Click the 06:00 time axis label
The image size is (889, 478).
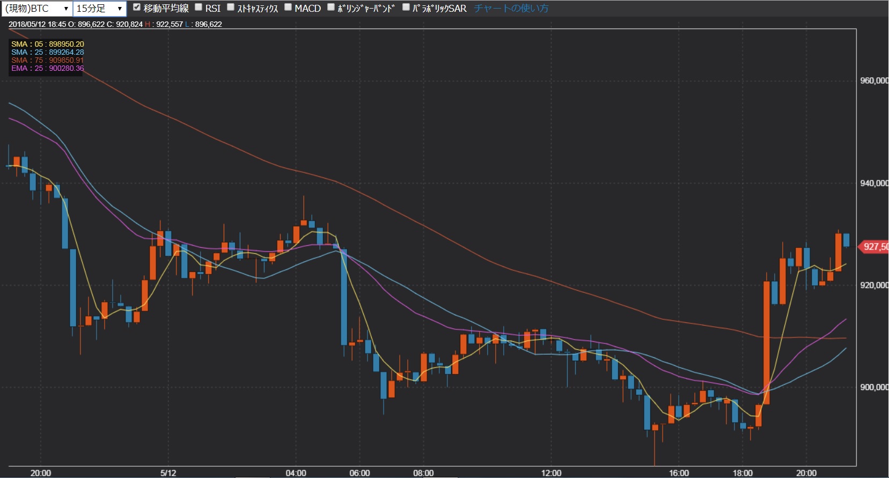[x=359, y=473]
